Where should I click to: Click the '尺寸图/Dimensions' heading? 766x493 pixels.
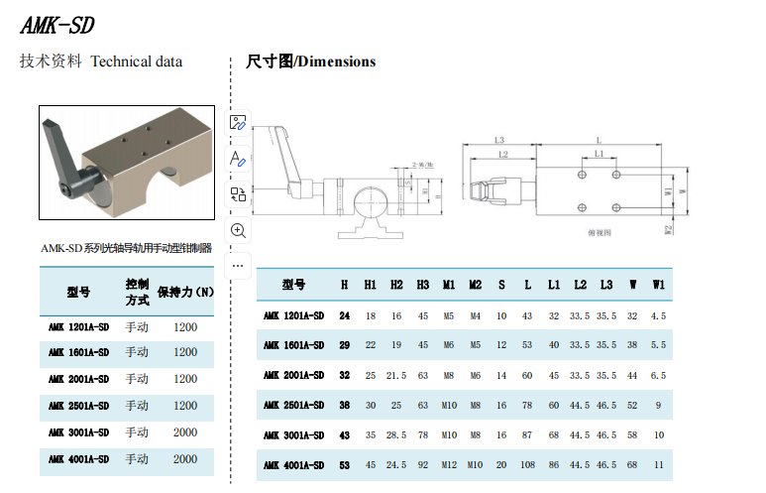point(311,62)
